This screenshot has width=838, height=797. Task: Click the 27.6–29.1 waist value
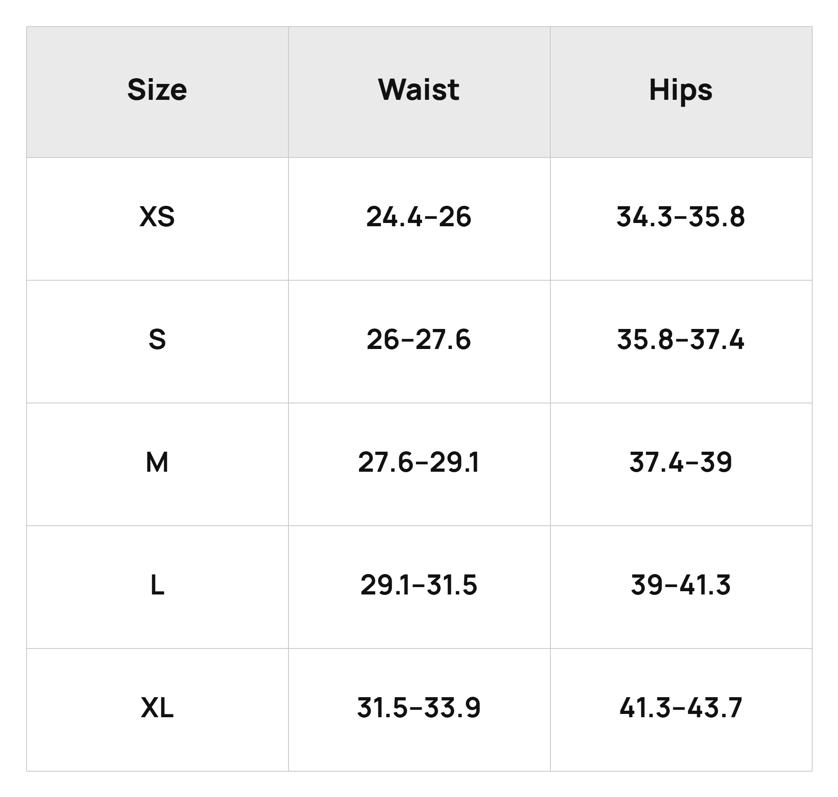pyautogui.click(x=419, y=463)
